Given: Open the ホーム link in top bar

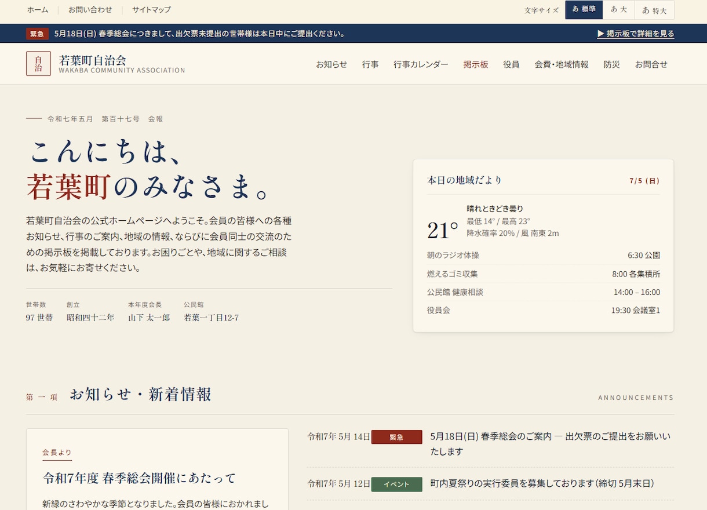Looking at the screenshot, I should (38, 10).
